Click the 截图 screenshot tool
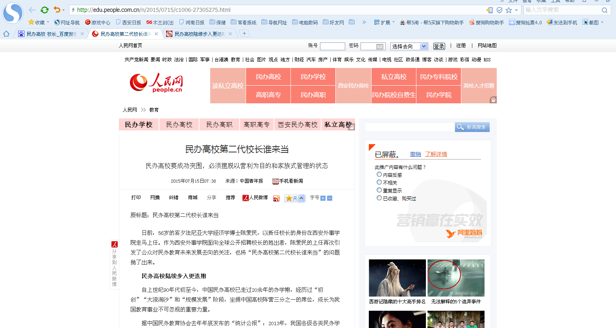The image size is (616, 328). point(590,22)
